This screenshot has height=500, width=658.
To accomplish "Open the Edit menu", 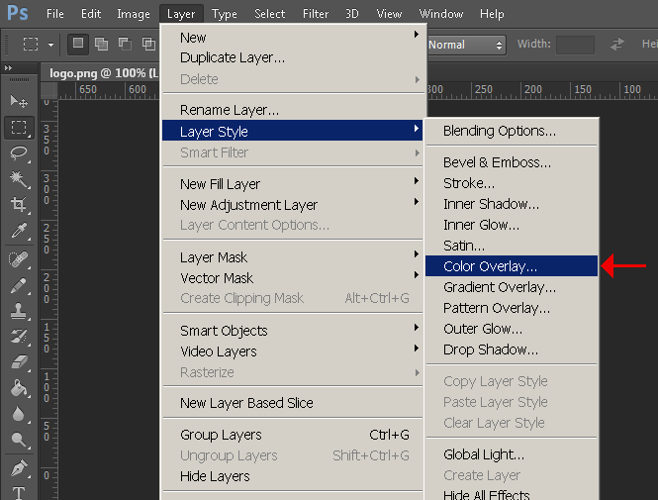I will 91,14.
